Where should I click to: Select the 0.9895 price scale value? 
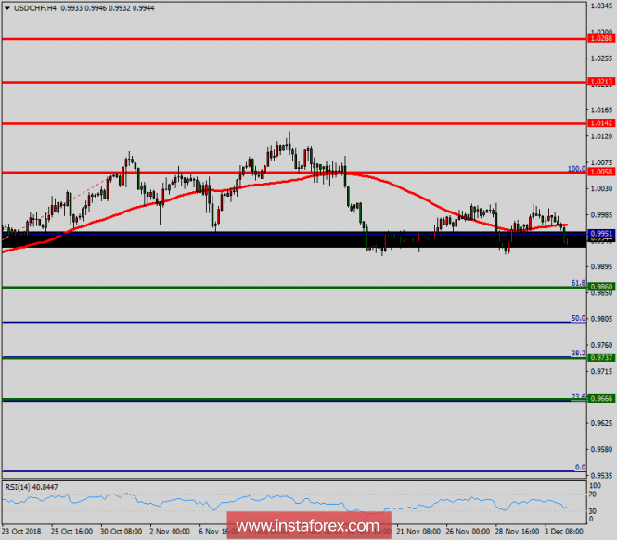(601, 266)
